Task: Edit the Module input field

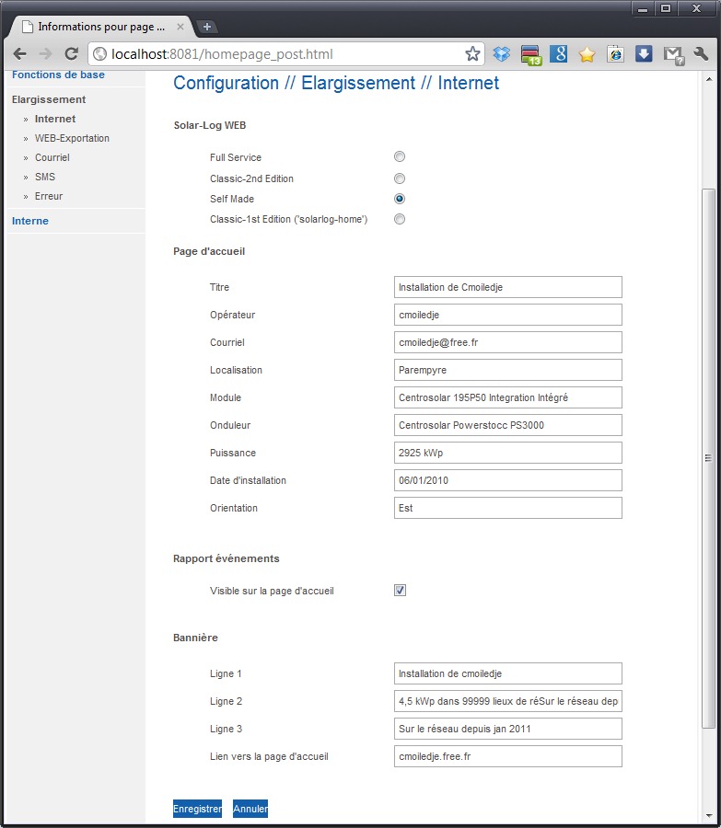Action: (x=508, y=397)
